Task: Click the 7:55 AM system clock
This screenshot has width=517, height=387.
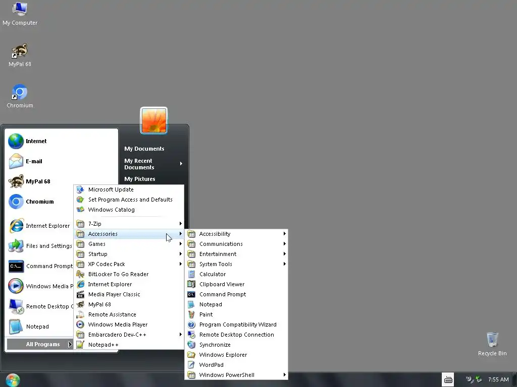Action: [498, 379]
